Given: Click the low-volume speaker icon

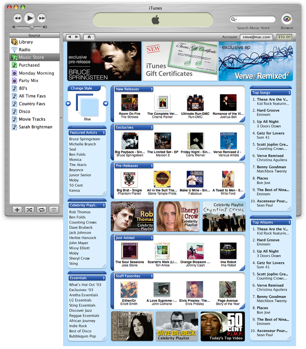Looking at the screenshot, I should [14, 27].
